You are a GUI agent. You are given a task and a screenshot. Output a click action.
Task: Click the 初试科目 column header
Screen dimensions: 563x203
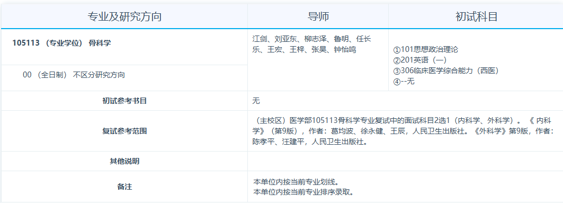pos(476,16)
